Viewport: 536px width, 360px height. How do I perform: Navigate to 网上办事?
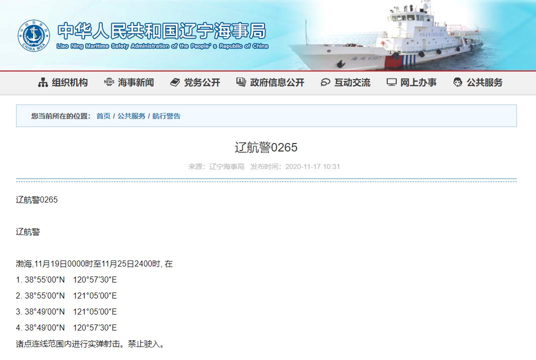pos(418,82)
